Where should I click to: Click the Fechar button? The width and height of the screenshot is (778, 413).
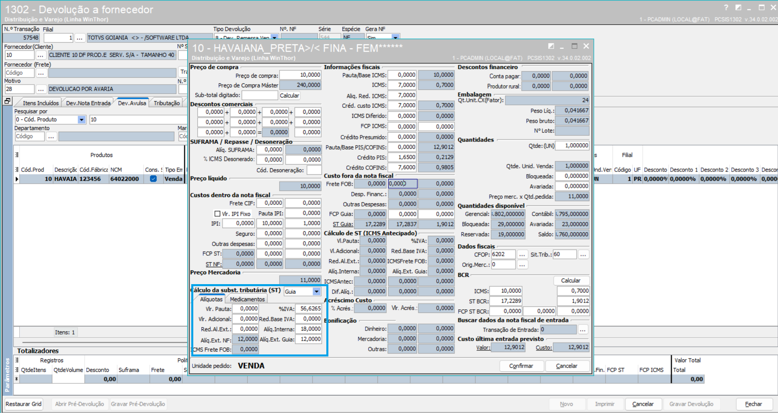(x=754, y=404)
